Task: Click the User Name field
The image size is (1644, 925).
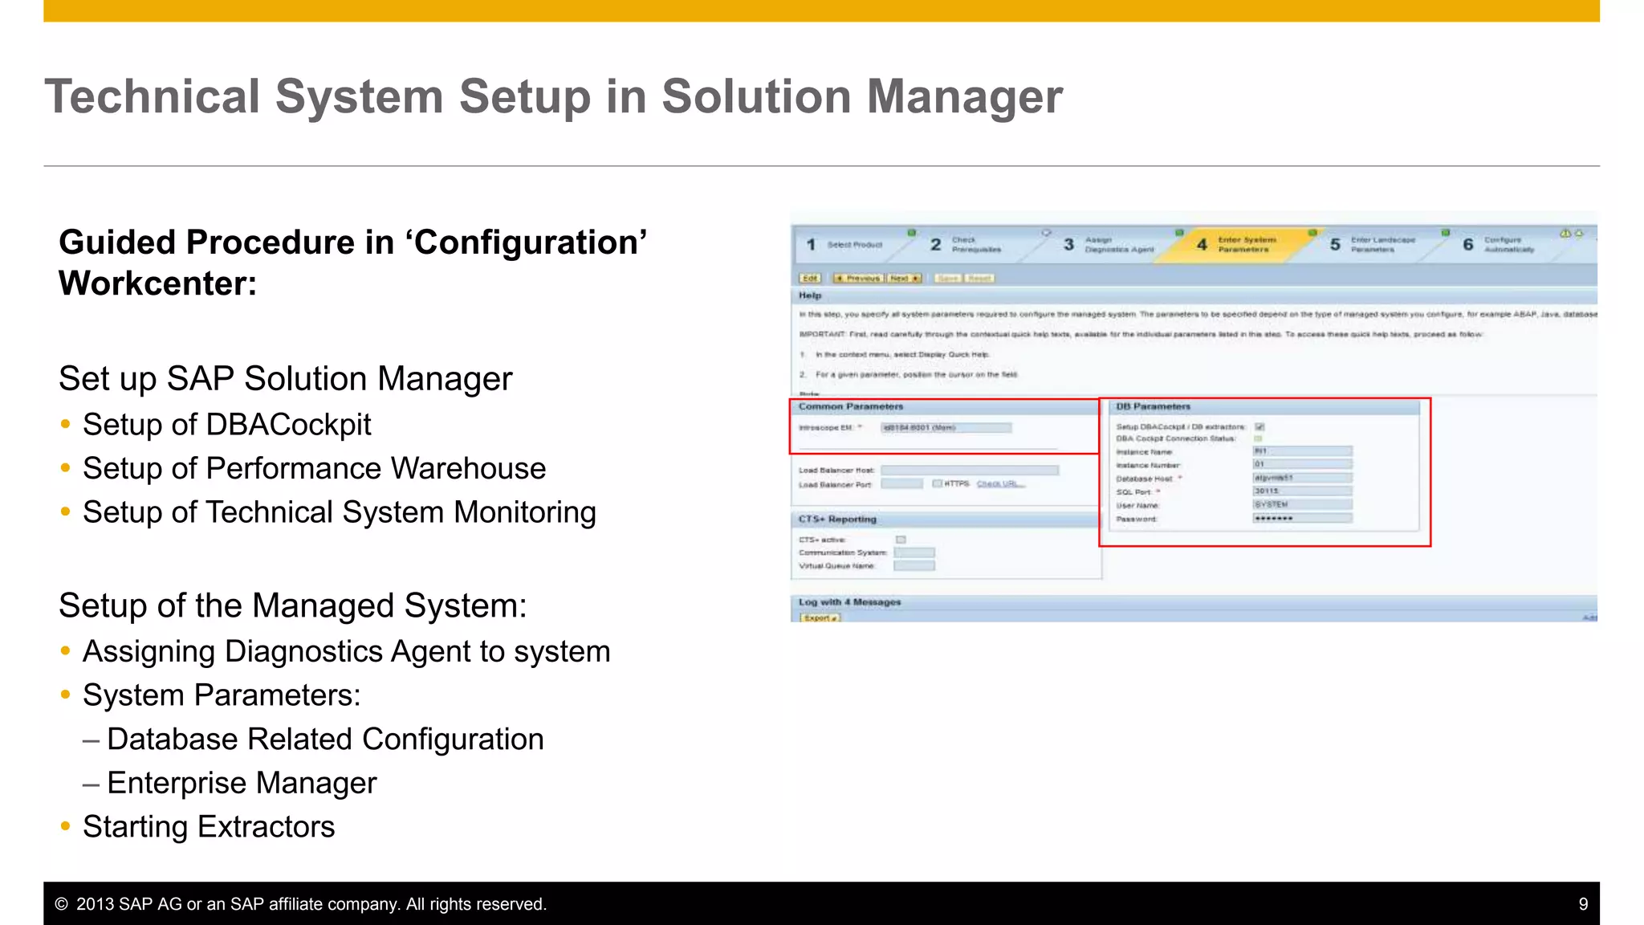Action: (x=1302, y=504)
